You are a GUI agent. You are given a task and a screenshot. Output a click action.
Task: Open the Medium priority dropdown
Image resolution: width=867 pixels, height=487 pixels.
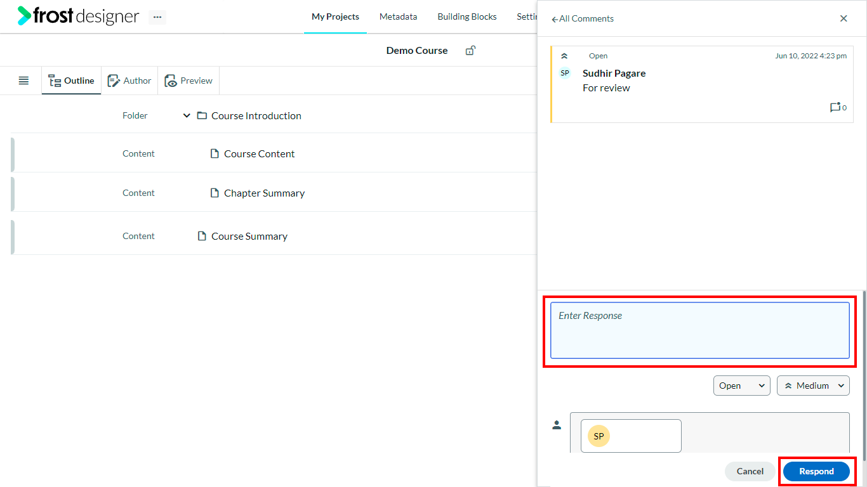(x=813, y=386)
